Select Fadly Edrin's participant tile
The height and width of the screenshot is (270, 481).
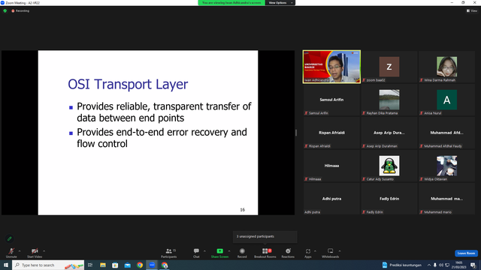coord(389,199)
